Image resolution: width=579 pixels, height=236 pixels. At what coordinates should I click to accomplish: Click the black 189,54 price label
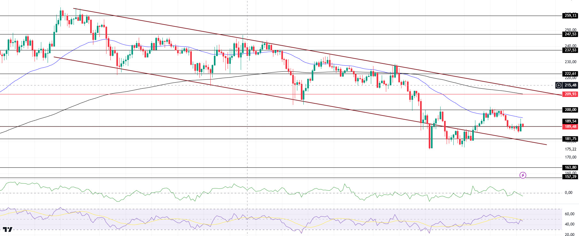(570, 121)
